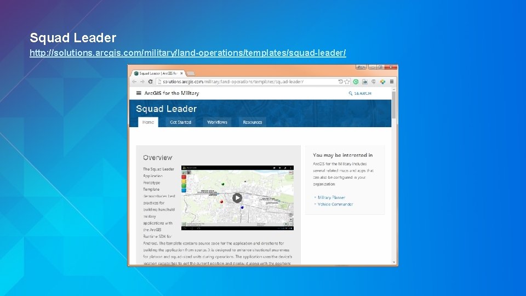Click the Overview heading
Image resolution: width=526 pixels, height=296 pixels.
click(x=158, y=158)
